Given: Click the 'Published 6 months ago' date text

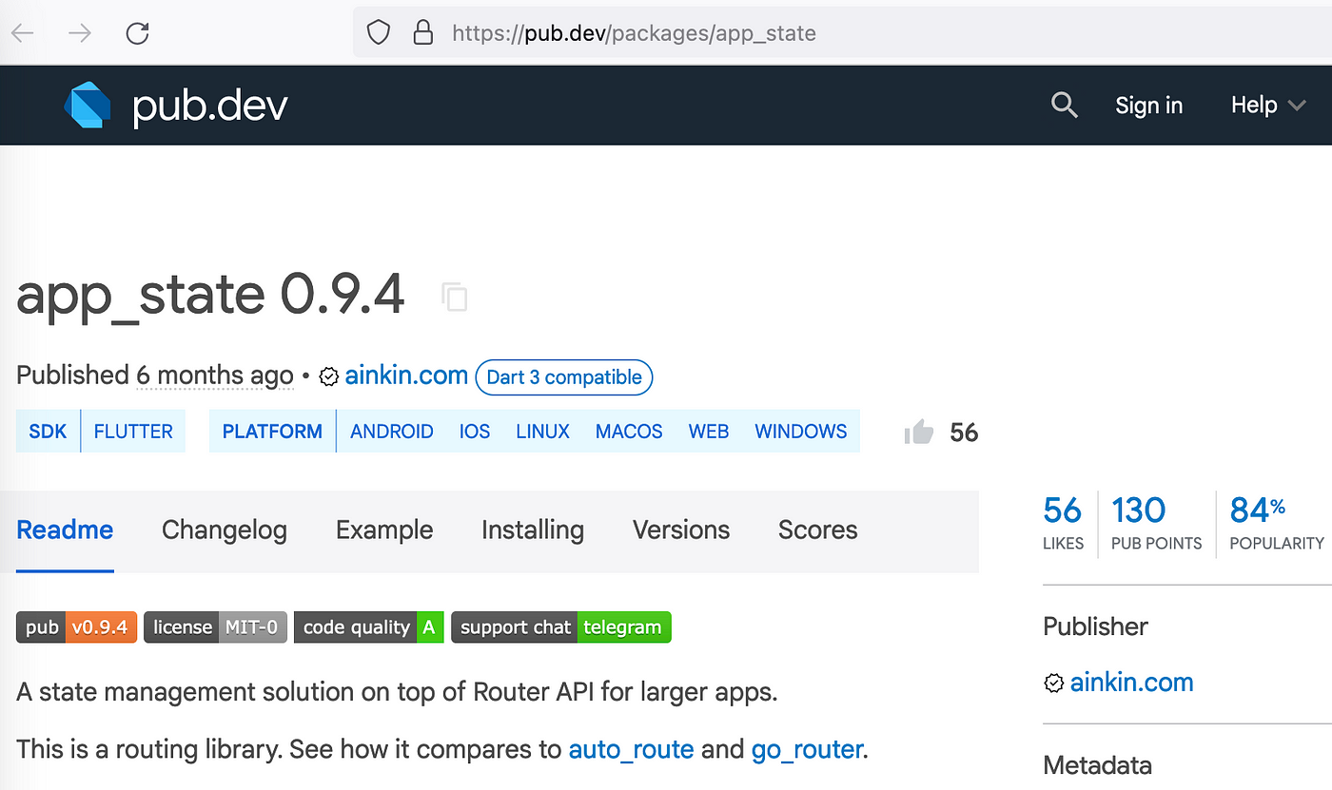Looking at the screenshot, I should point(155,376).
